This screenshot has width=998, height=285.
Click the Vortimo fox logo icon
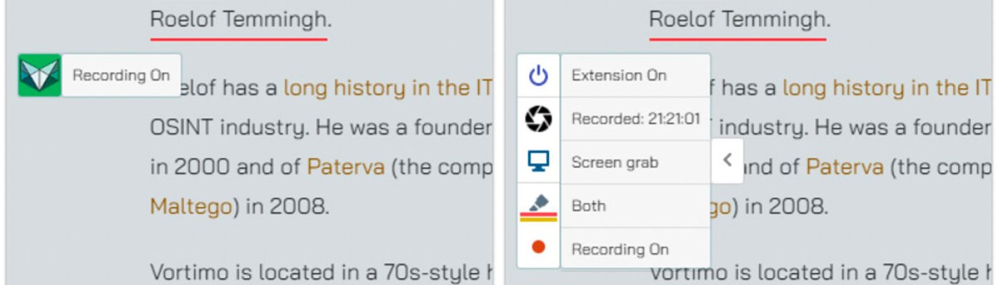point(39,75)
